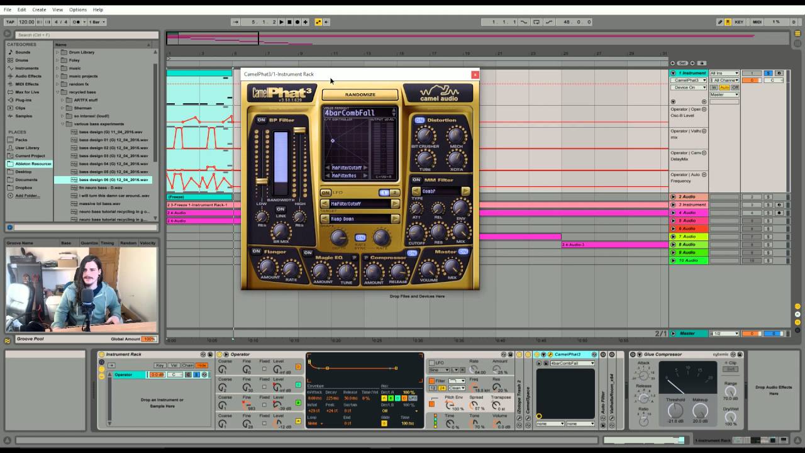Image resolution: width=805 pixels, height=453 pixels.
Task: Select bass design (G) 11_04_2016.wav file
Action: (x=109, y=131)
